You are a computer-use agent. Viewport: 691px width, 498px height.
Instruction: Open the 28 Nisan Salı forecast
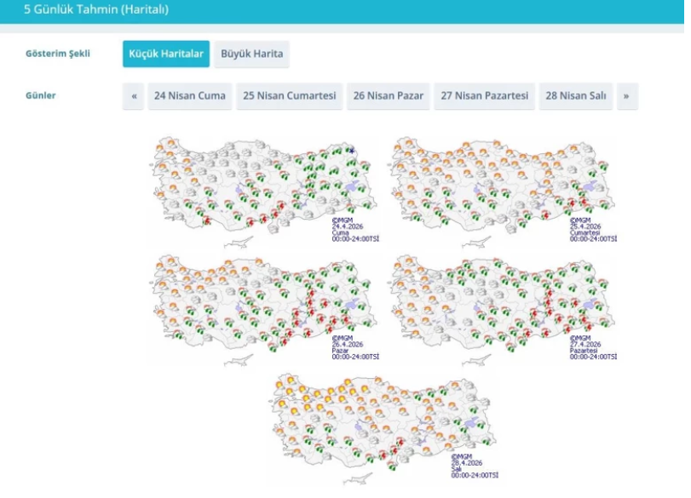(x=576, y=96)
